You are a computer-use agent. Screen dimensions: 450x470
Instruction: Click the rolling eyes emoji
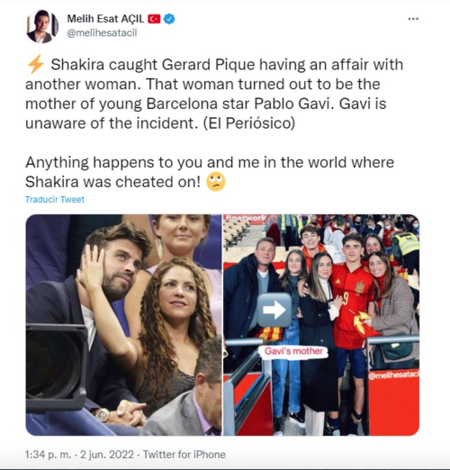click(216, 182)
